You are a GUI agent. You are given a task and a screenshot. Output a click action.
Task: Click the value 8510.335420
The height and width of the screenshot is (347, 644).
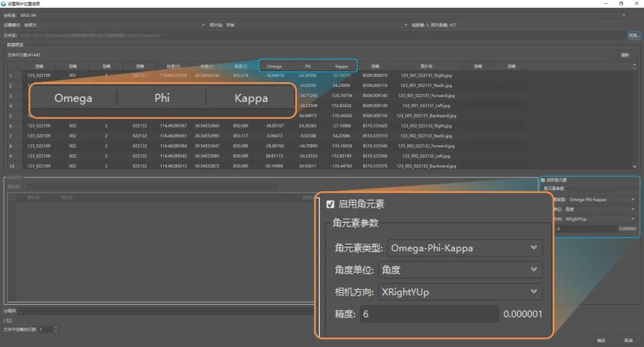(x=375, y=126)
